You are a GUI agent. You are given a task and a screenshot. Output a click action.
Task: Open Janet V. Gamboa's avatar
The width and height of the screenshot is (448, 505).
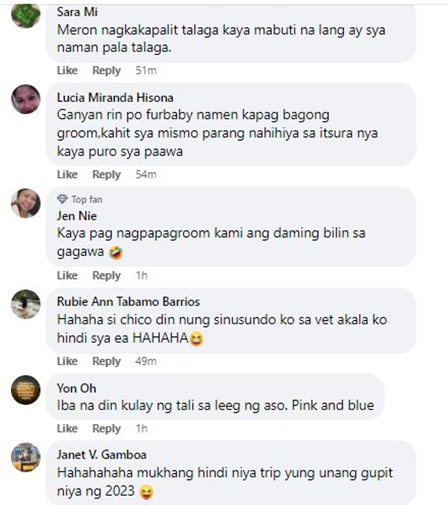[26, 457]
